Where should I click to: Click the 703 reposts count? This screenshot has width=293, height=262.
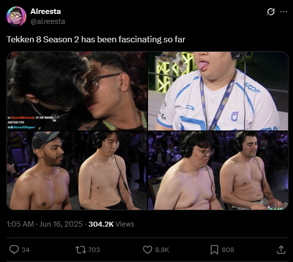coord(94,250)
